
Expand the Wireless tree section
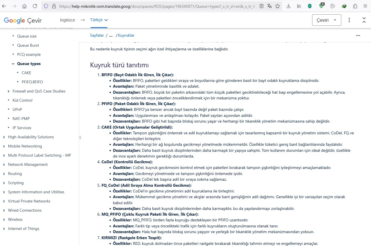(x=4, y=220)
